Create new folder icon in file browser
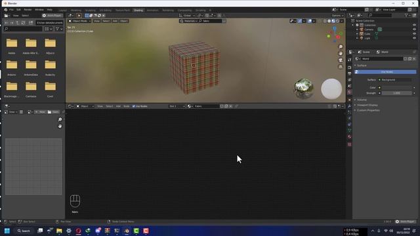The width and height of the screenshot is (420, 236). (31, 23)
